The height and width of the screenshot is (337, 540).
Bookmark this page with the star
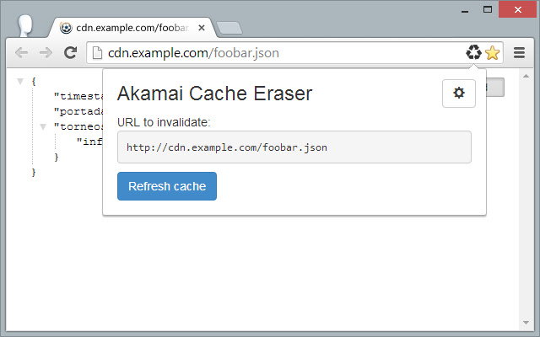point(493,53)
